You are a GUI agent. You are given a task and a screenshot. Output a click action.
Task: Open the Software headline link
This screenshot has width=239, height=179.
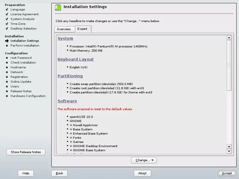[x=67, y=101]
